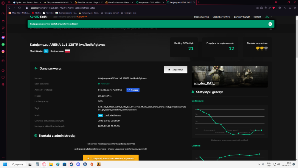Reload the current page
298x168 pixels.
pos(19,8)
